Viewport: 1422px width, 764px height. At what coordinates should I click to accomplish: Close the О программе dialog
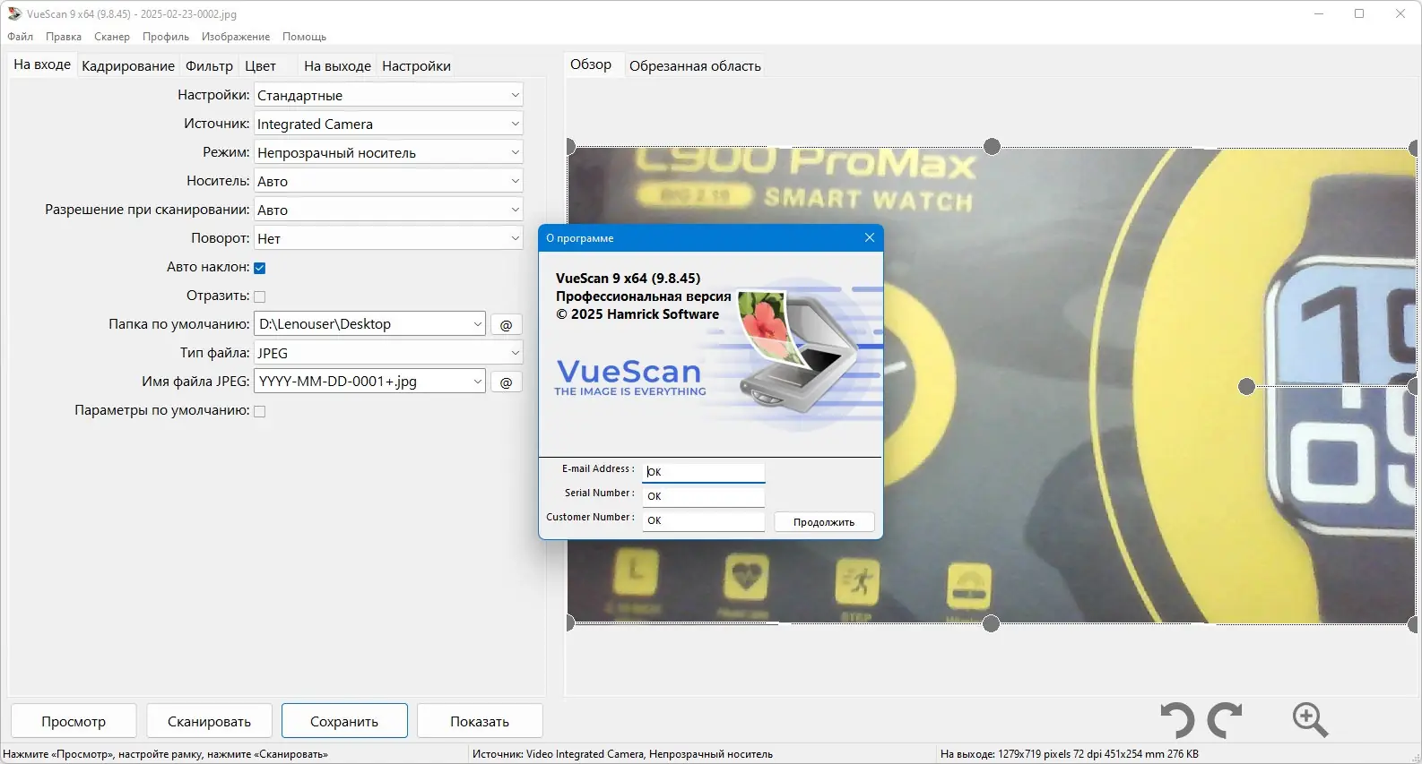click(x=870, y=237)
